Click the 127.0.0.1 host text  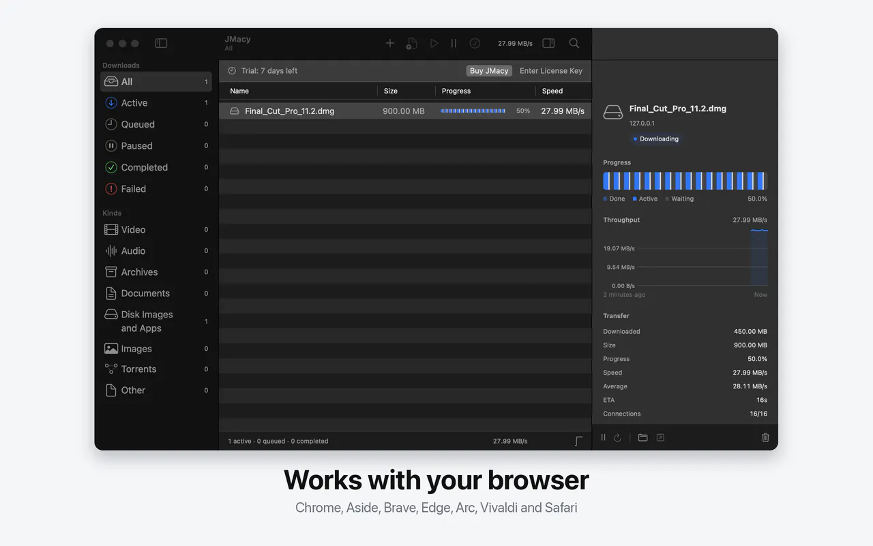642,124
